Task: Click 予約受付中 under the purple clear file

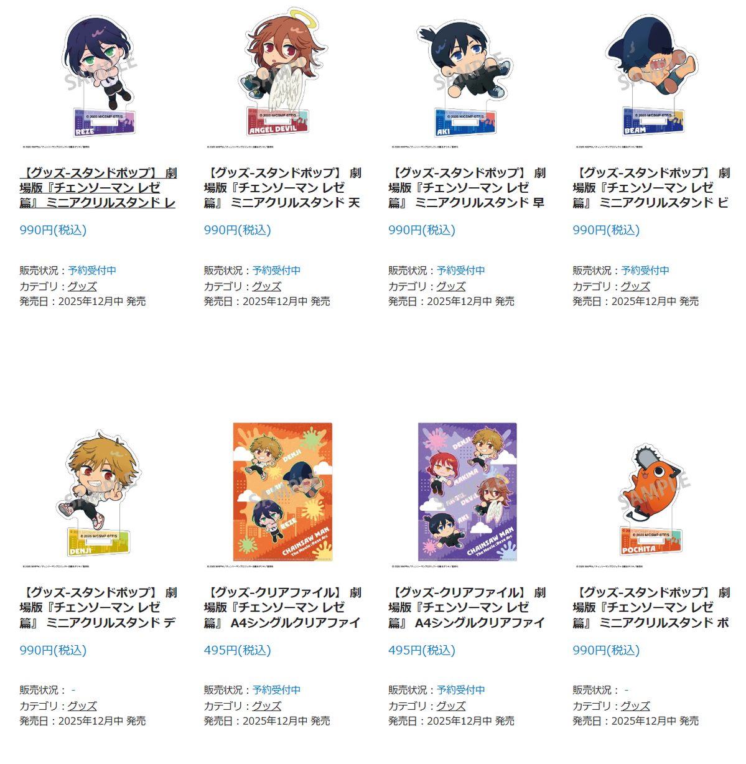Action: click(461, 690)
